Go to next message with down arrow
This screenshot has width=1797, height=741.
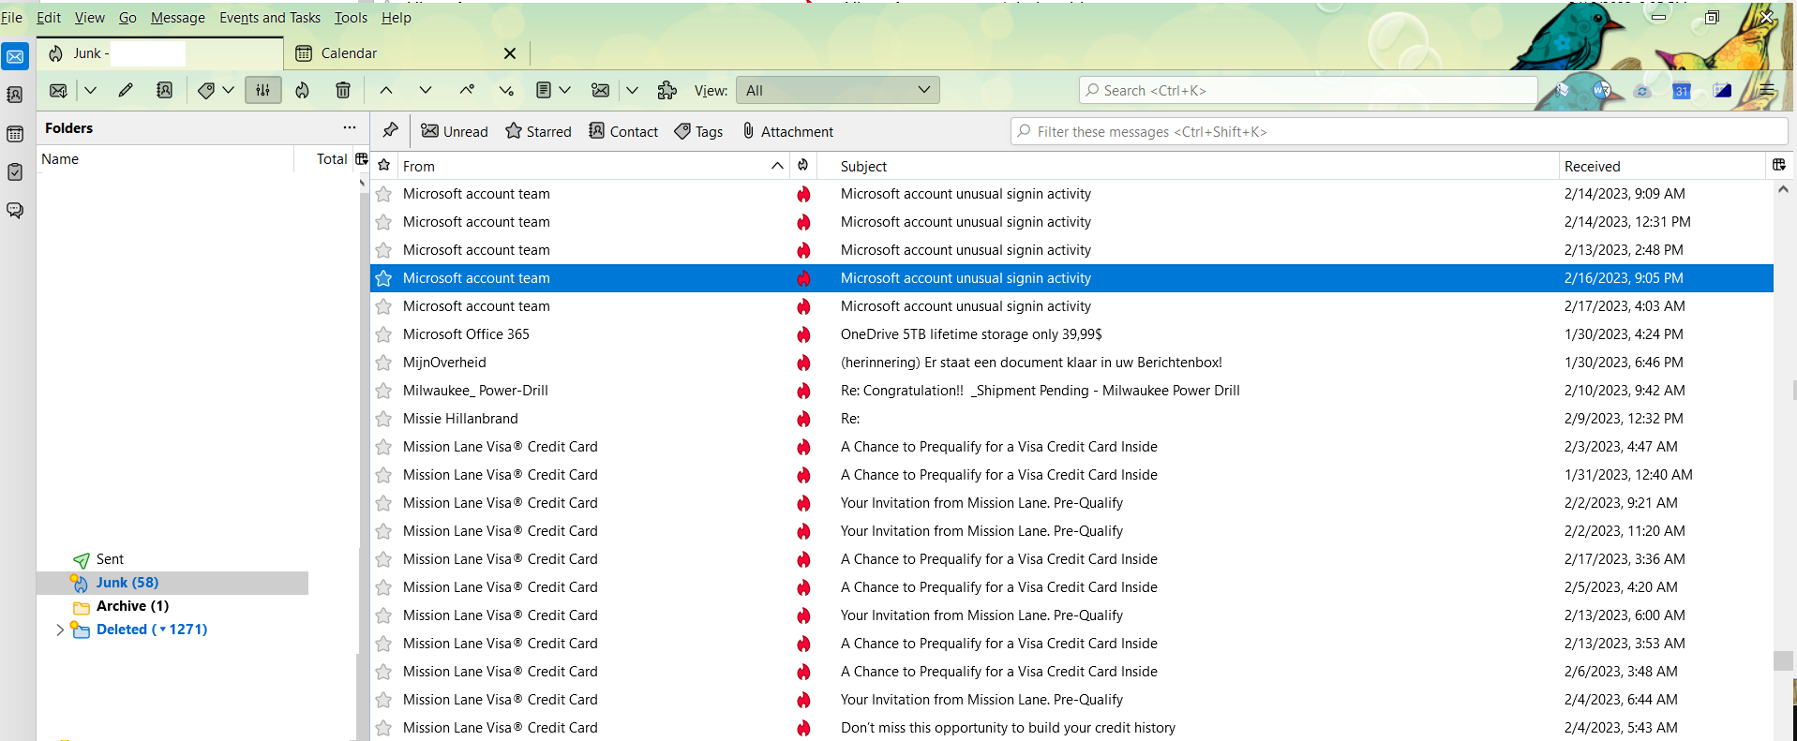426,90
